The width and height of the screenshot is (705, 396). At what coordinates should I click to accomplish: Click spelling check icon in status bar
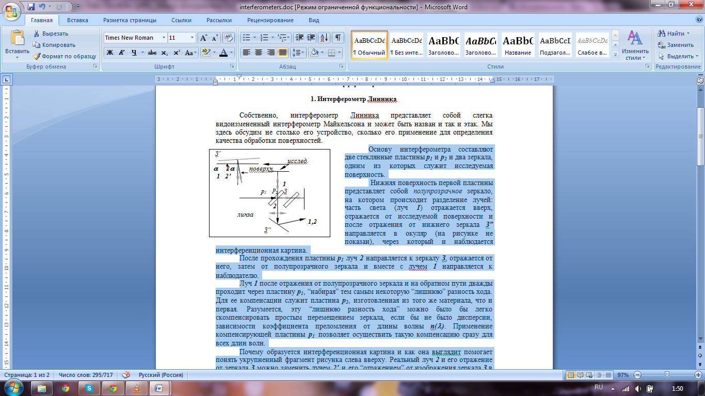tap(126, 375)
